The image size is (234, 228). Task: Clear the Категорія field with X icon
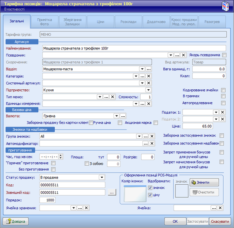pos(149,76)
